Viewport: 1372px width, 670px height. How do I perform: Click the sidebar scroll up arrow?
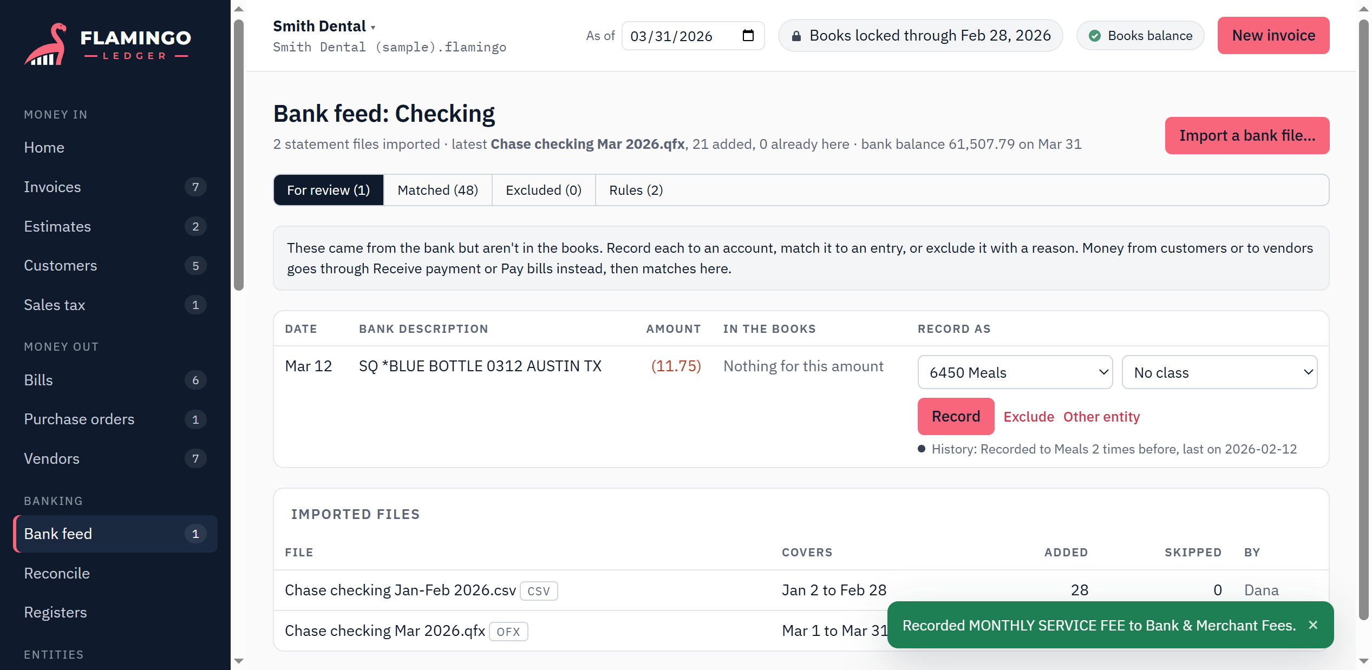pos(239,9)
